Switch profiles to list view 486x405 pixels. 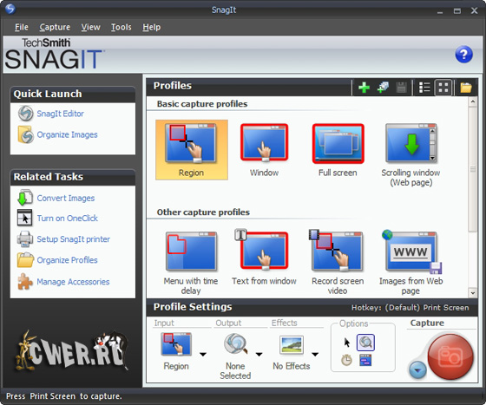[x=424, y=88]
